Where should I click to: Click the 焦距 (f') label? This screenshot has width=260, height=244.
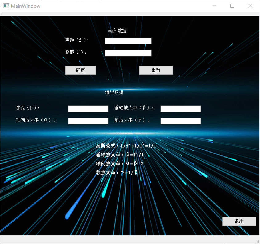[x=77, y=40]
